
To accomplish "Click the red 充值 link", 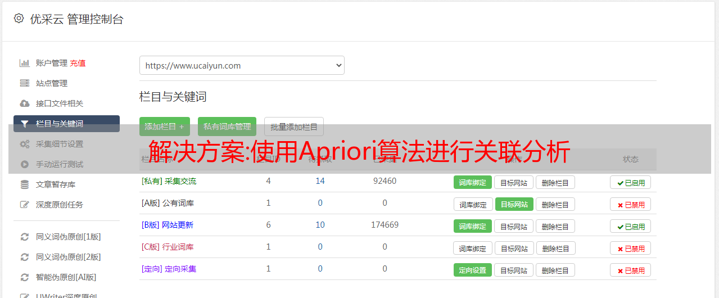I will (78, 63).
